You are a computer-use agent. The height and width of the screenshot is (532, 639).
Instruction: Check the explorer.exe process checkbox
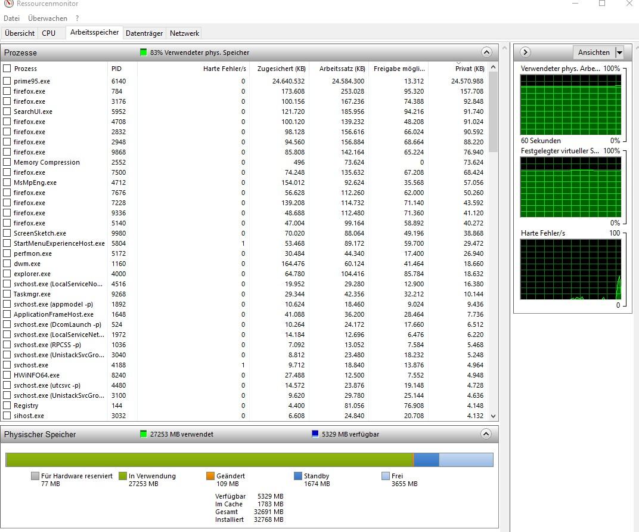[x=7, y=274]
